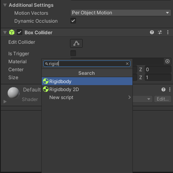Screen dimensions: 173x173
Task: Open Box Collider presets icon
Action: coord(160,32)
